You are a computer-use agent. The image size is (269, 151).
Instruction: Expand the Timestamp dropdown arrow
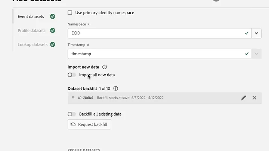coord(256,54)
